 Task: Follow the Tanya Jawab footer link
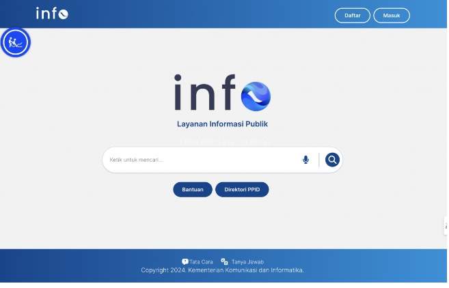(x=247, y=261)
